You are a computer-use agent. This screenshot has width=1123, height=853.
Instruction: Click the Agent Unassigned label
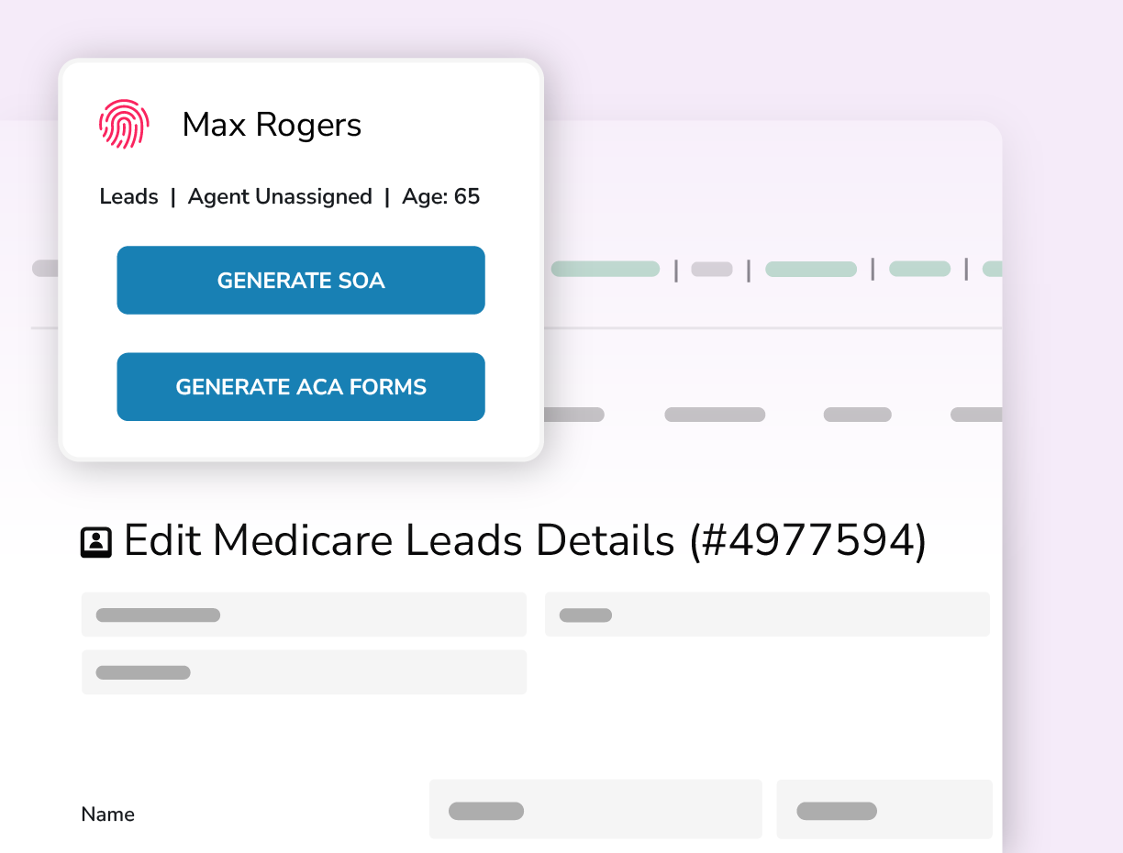coord(280,196)
